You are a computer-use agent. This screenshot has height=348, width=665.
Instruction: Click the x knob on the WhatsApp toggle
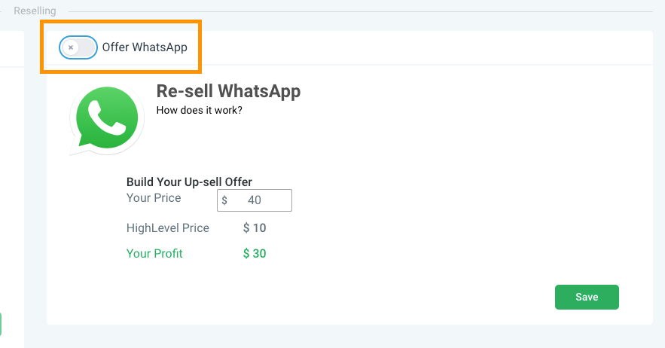point(71,47)
